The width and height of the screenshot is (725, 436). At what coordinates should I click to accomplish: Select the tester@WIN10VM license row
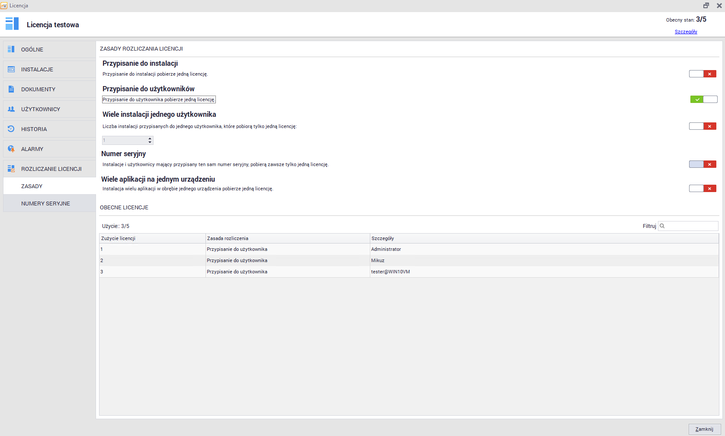coord(390,272)
